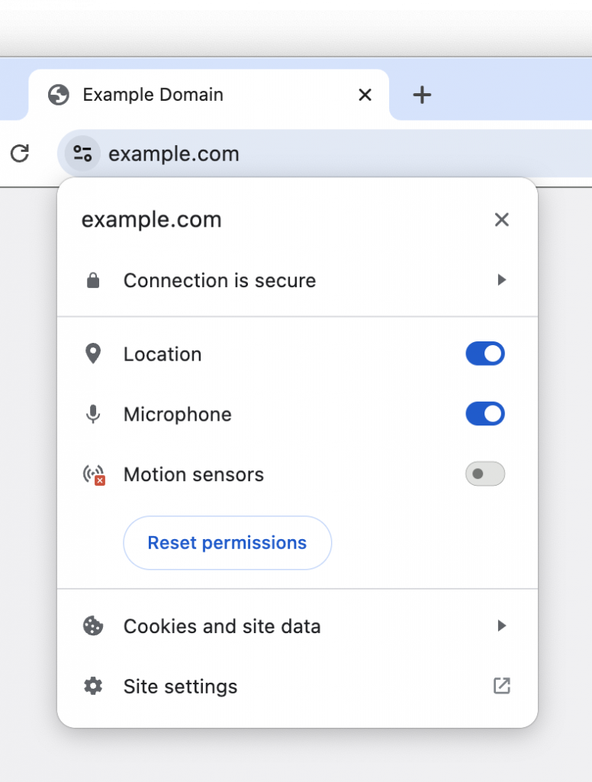Viewport: 592px width, 782px height.
Task: Click the gear icon next to Site settings
Action: (x=92, y=686)
